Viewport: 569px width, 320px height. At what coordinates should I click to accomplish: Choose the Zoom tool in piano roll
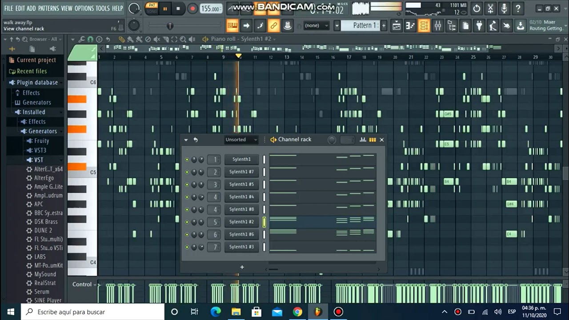183,39
